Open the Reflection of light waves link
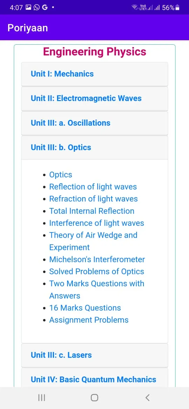Screen dimensions: 189x409 pos(93,187)
